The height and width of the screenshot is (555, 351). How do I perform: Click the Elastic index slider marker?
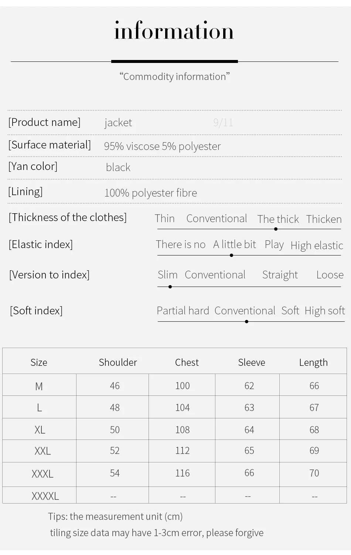tap(231, 255)
